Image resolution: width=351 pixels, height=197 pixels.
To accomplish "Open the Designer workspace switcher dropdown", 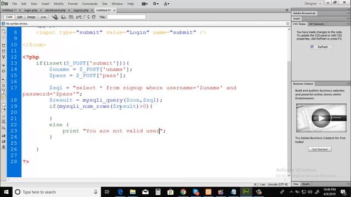I will [x=313, y=4].
